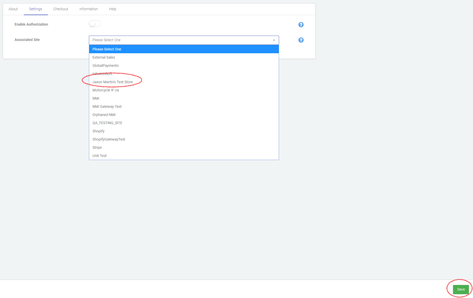Pick the NMI site option
The image size is (473, 298).
[x=184, y=98]
